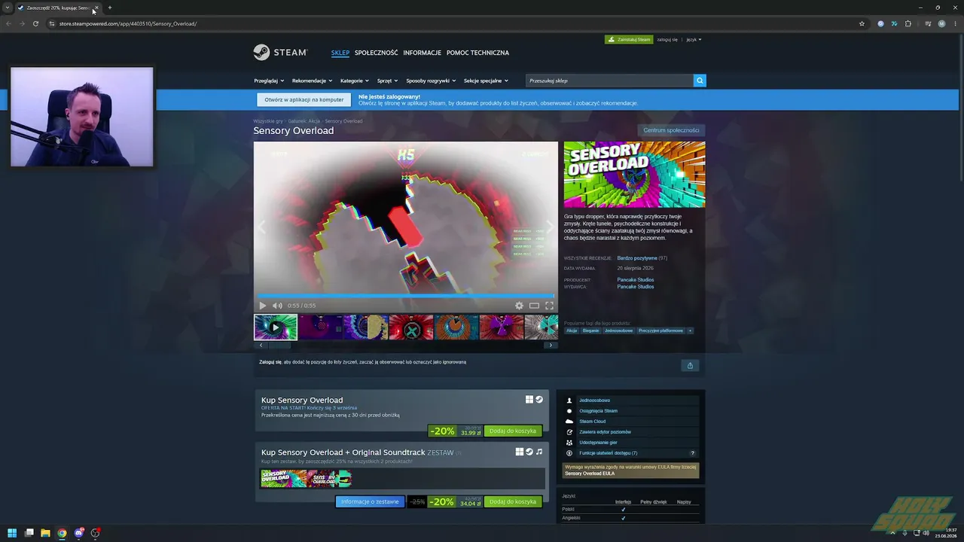The width and height of the screenshot is (964, 542).
Task: Click the Steam logo in the header
Action: coord(280,53)
